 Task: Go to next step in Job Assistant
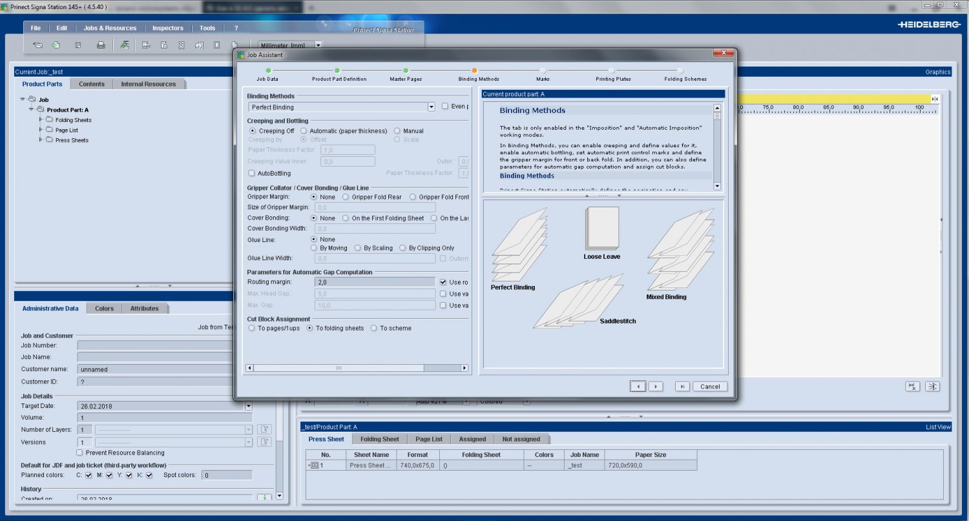point(656,386)
